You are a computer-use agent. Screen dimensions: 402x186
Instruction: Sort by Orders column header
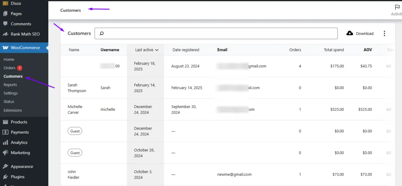[295, 50]
